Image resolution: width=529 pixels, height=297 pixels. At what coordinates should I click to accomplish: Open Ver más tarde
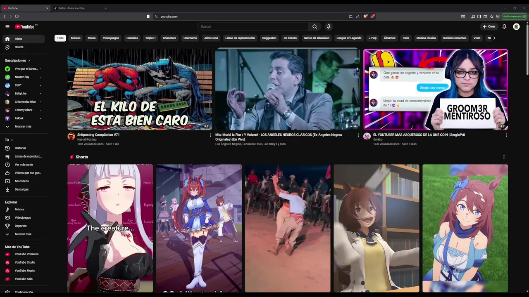click(x=23, y=165)
